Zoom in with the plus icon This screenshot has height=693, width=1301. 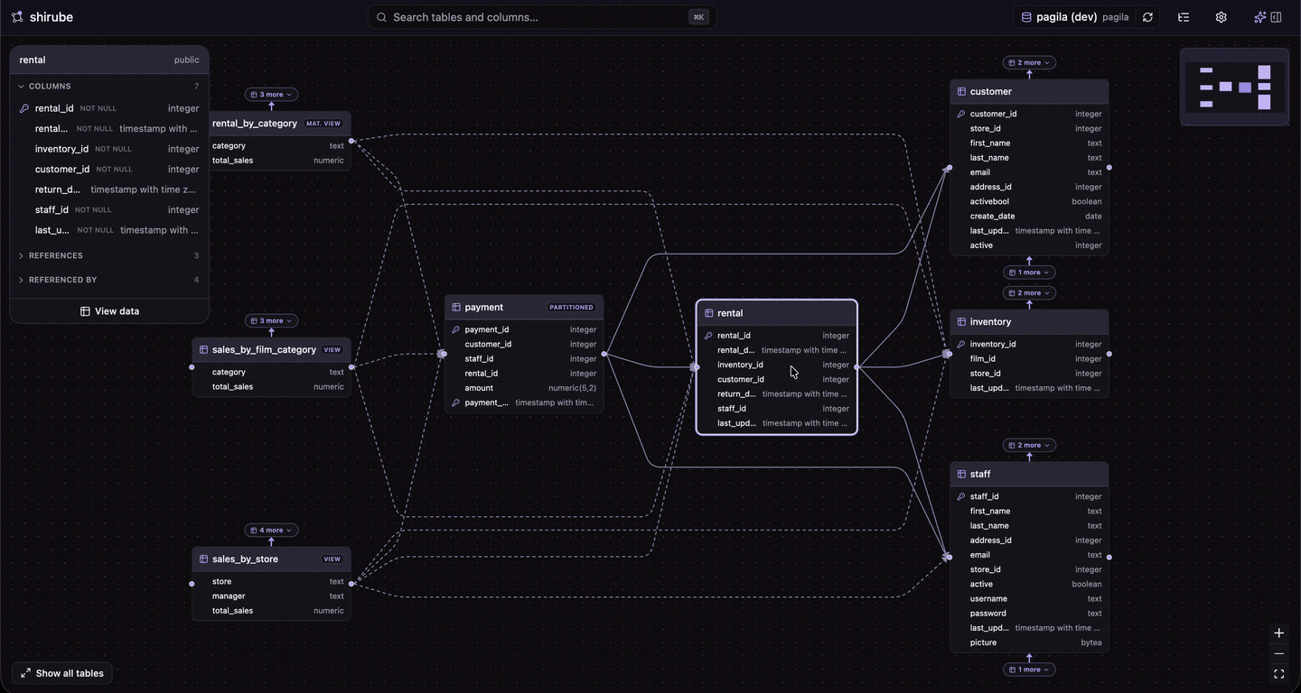pyautogui.click(x=1278, y=633)
